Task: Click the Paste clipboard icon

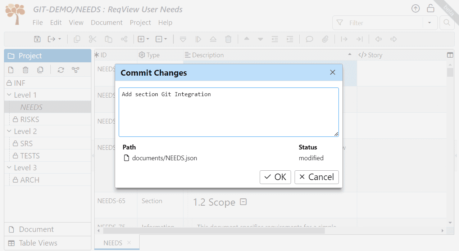Action: (x=108, y=39)
